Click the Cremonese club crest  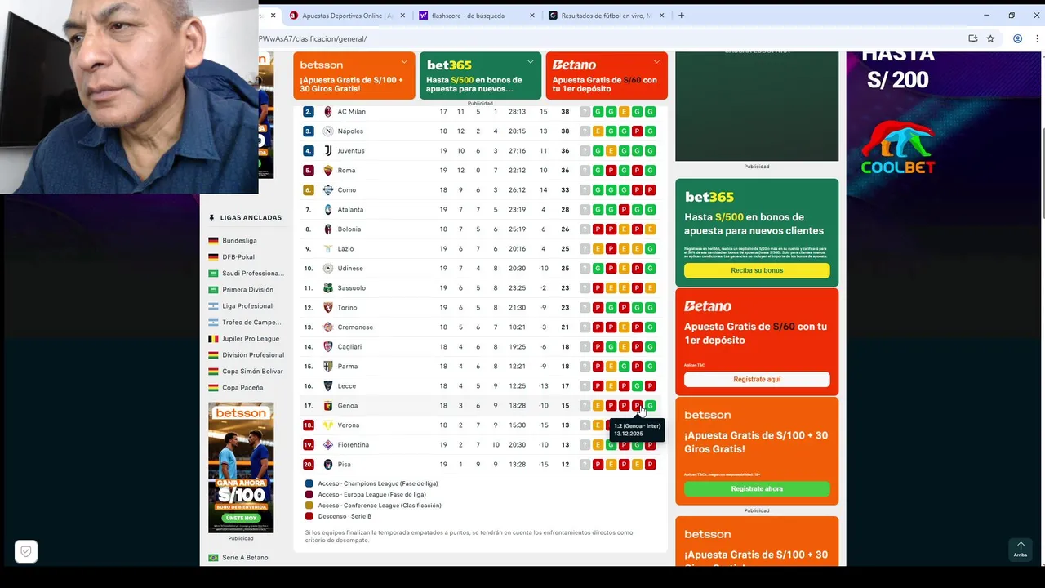pos(328,327)
